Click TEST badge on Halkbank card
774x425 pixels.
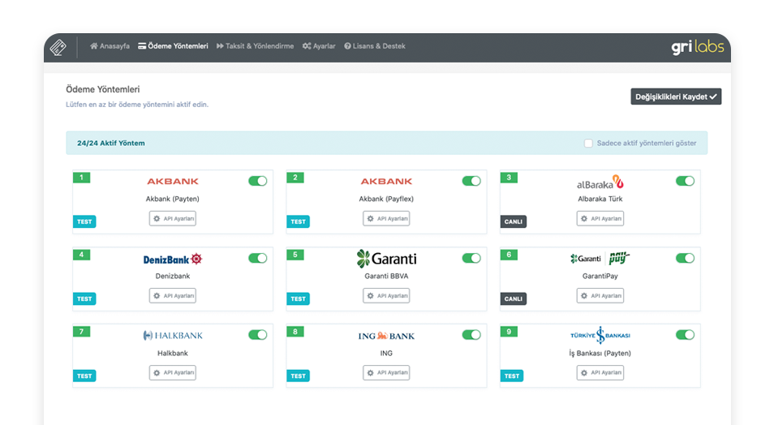pos(84,376)
